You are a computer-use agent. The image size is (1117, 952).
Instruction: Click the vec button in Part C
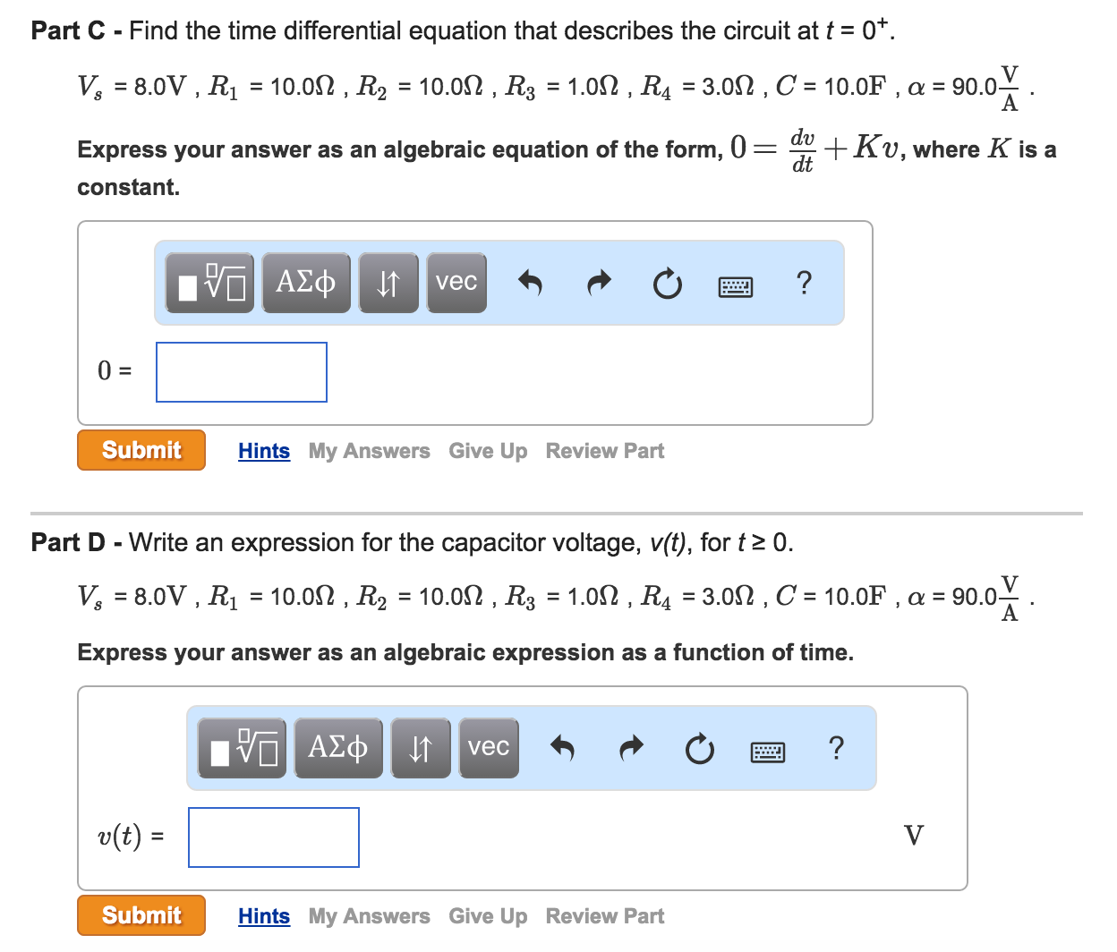pyautogui.click(x=456, y=283)
